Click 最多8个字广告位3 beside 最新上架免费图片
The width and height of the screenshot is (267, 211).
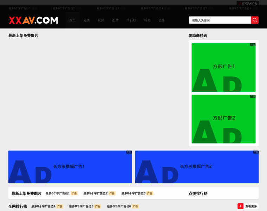[133, 193]
